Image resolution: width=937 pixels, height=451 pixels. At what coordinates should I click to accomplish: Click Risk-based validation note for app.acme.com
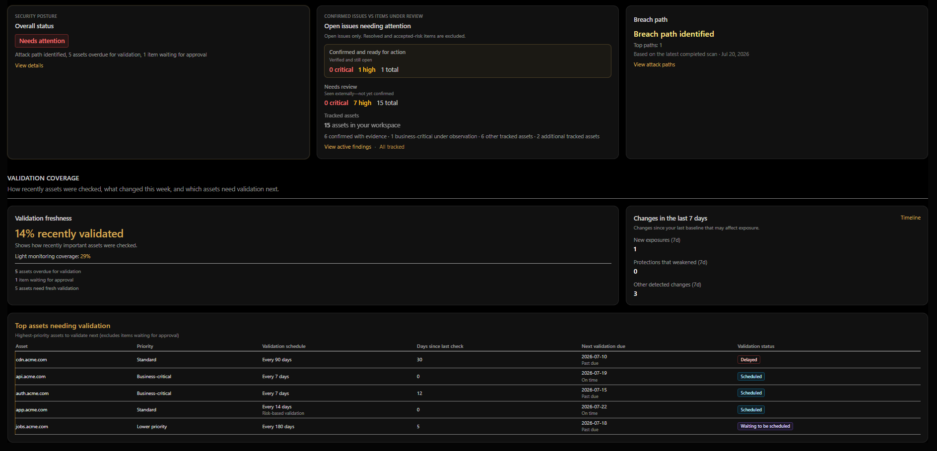(x=283, y=413)
